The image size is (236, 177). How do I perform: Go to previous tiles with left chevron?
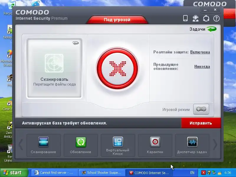click(x=21, y=145)
